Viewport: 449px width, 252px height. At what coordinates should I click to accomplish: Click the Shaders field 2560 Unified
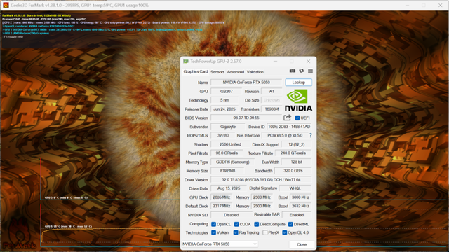(x=230, y=144)
